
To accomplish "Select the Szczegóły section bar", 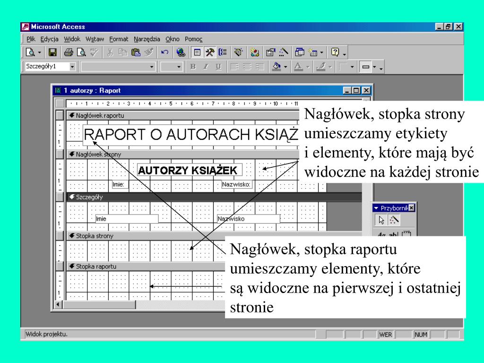I will pyautogui.click(x=214, y=197).
